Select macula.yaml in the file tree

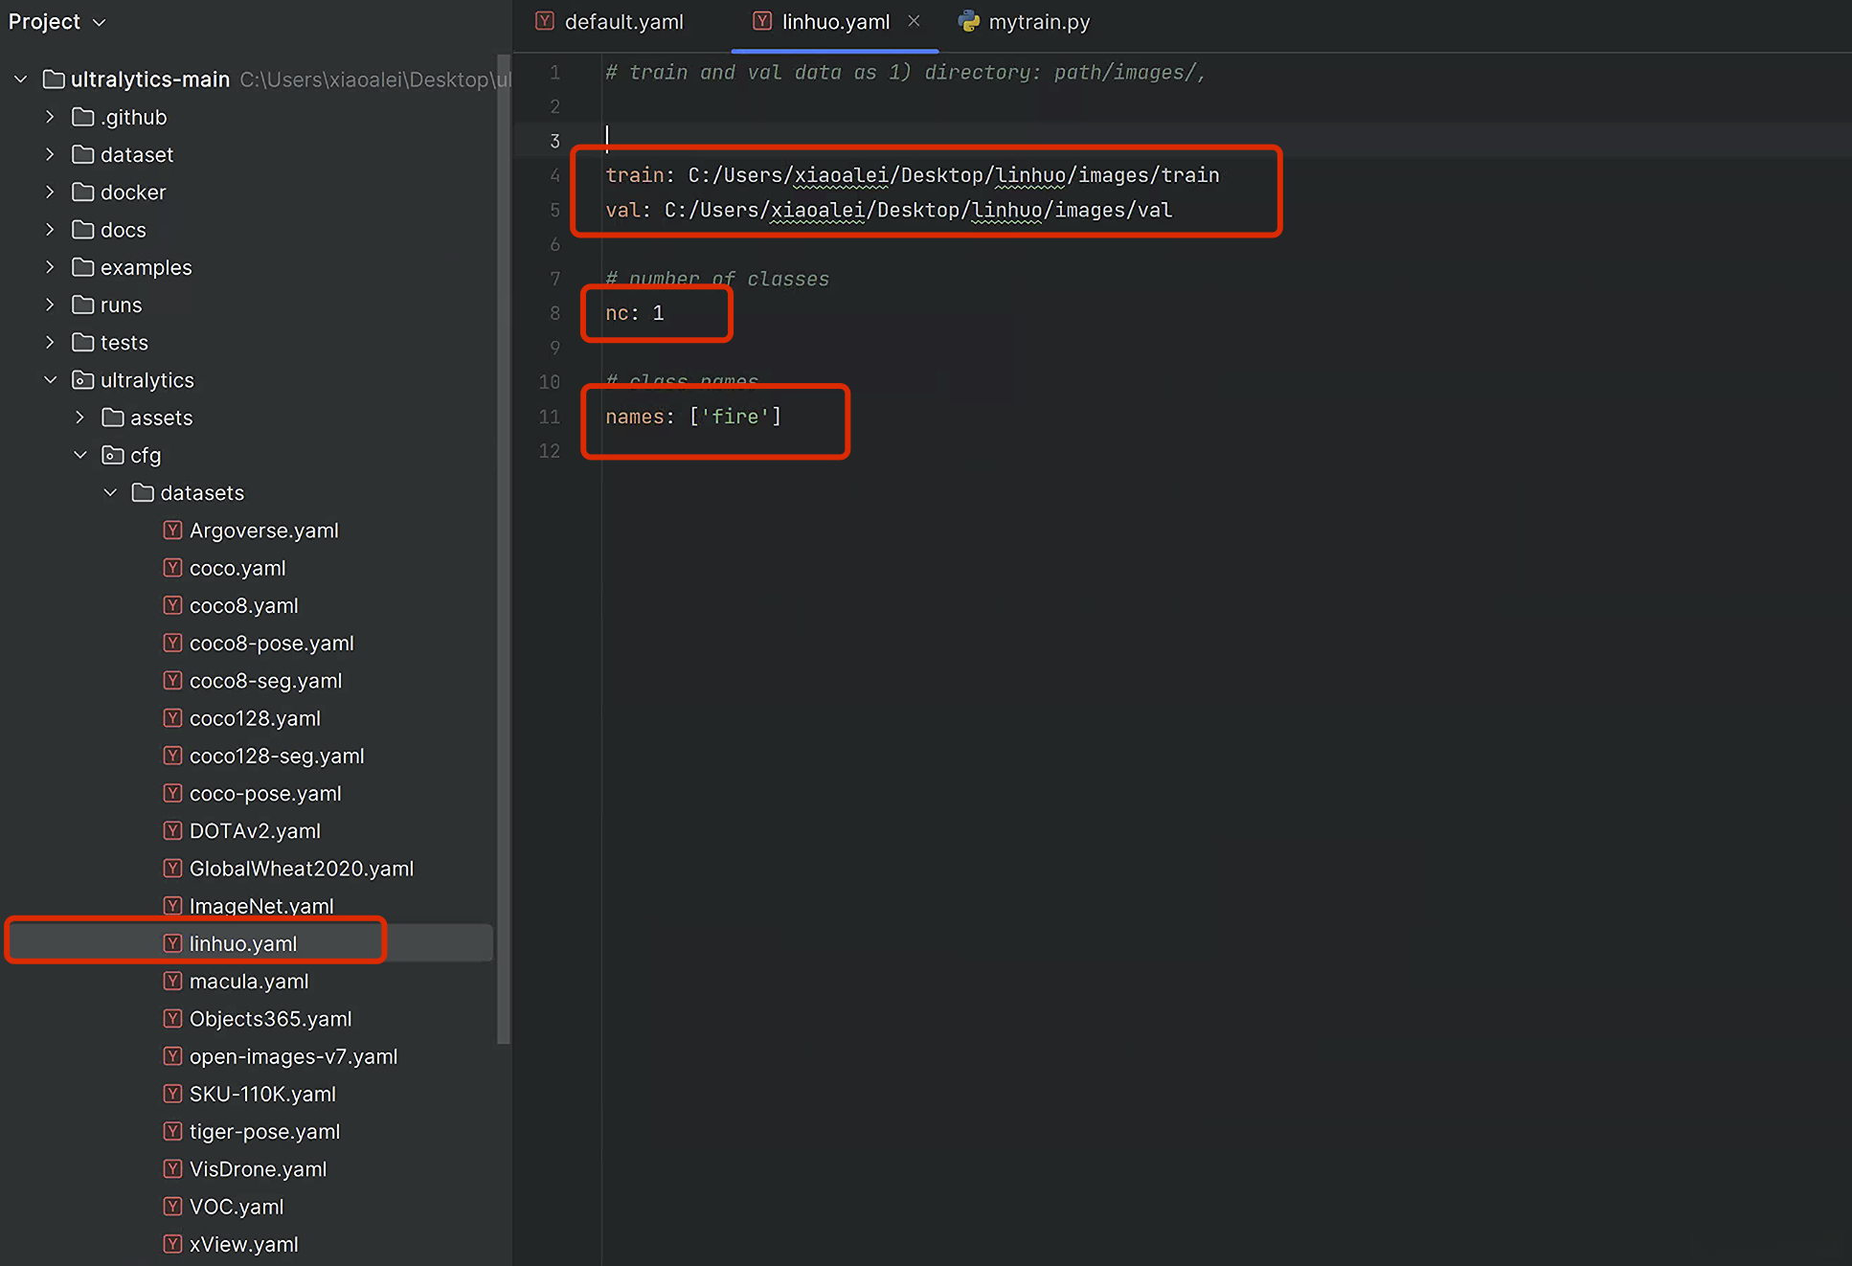[249, 982]
